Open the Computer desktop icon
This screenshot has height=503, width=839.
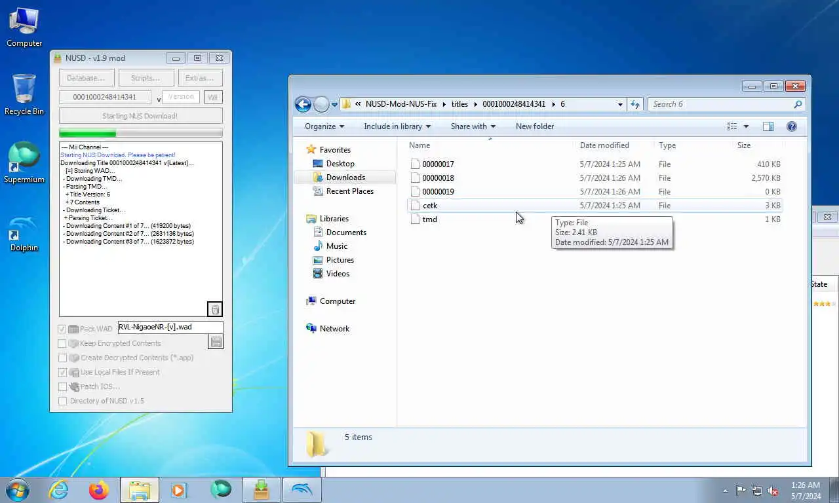tap(24, 28)
